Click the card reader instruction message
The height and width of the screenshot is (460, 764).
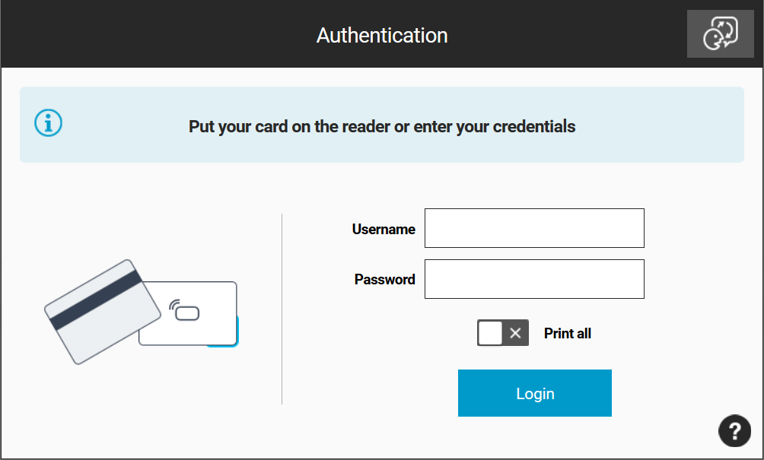pos(382,126)
